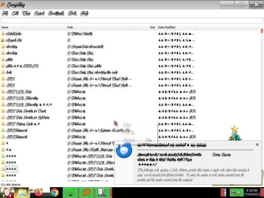Click the locked folder icon of $Recycle.Bin

[3, 40]
